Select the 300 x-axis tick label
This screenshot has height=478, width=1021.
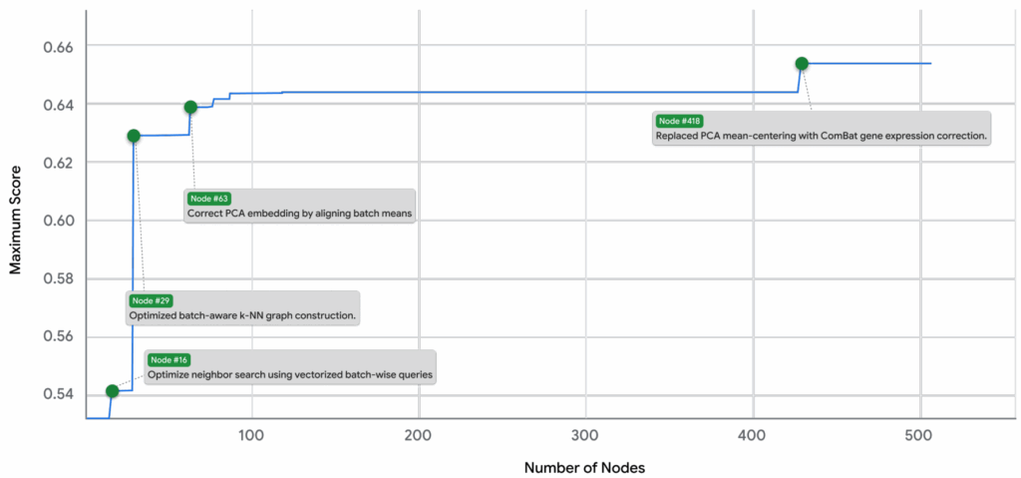[586, 436]
